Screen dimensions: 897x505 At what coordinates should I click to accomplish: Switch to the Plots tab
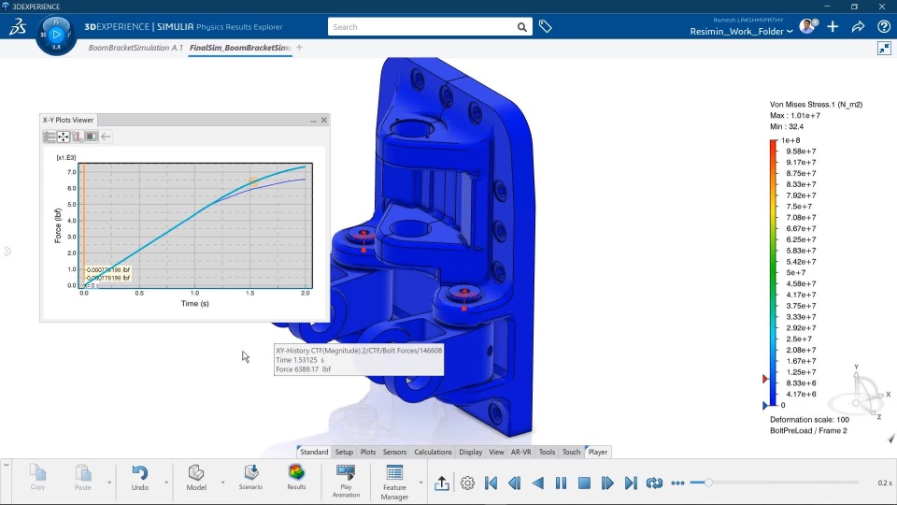point(368,452)
